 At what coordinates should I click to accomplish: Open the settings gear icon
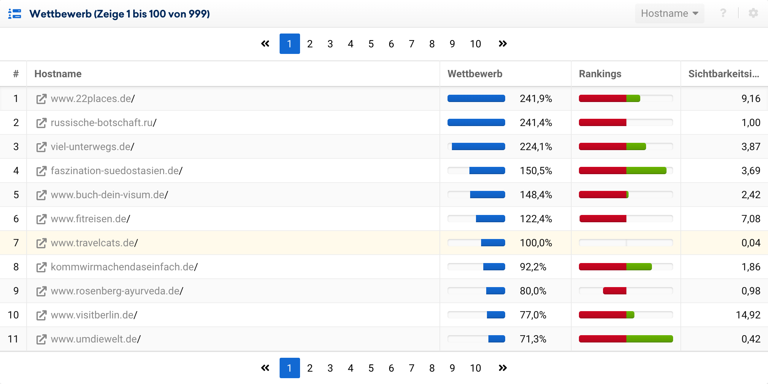coord(753,13)
